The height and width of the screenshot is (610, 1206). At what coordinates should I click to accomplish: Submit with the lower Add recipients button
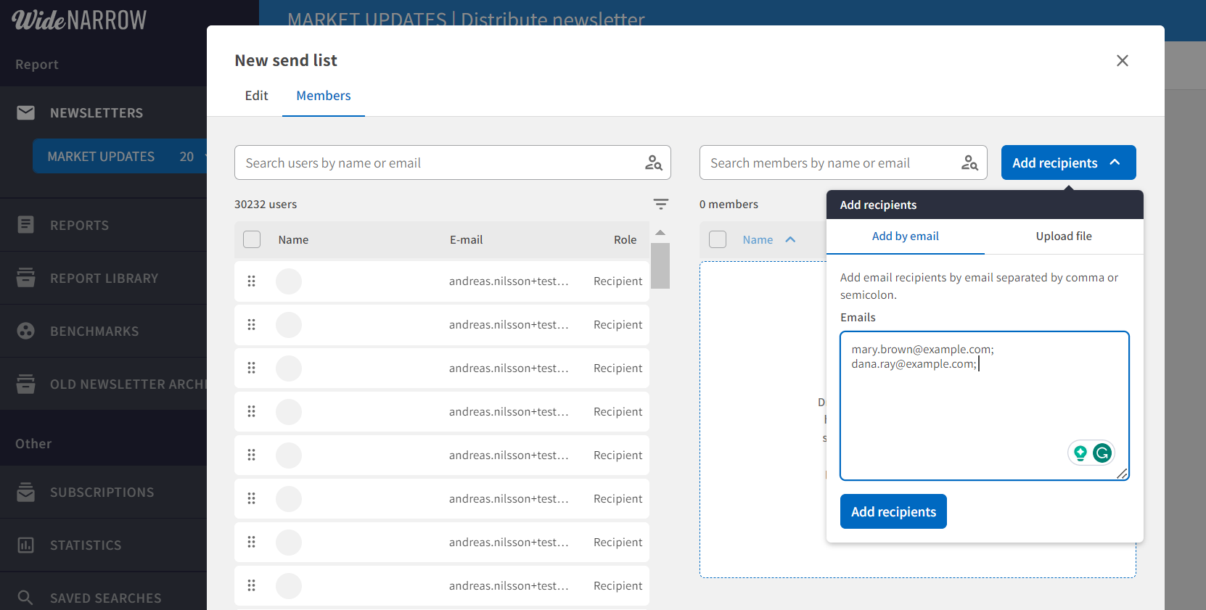point(893,511)
